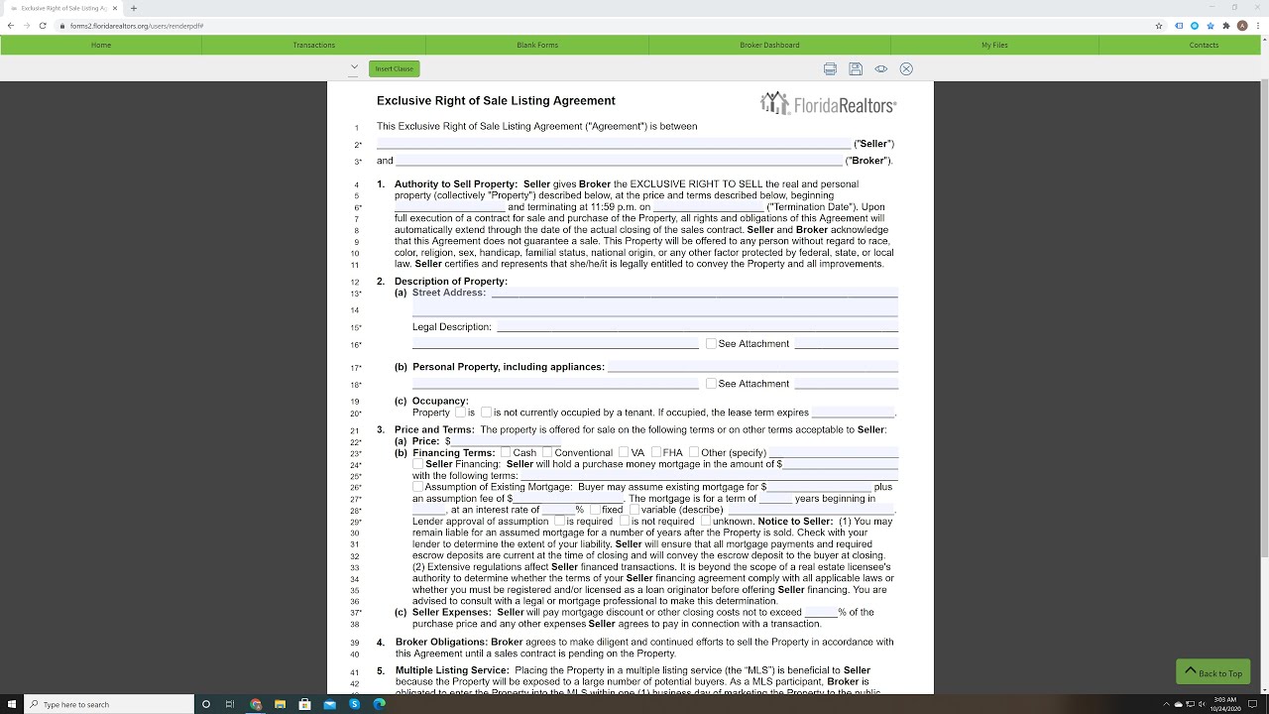This screenshot has width=1269, height=714.
Task: Open File Explorer from the taskbar
Action: pos(281,704)
